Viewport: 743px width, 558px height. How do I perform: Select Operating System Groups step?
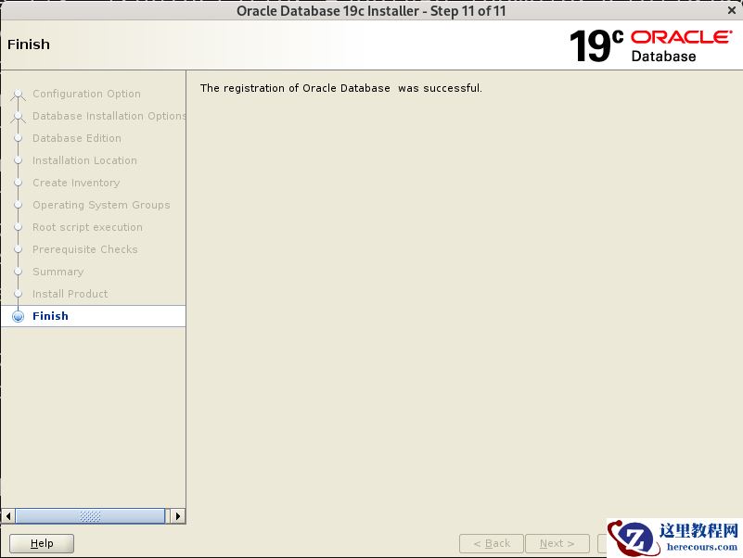101,205
